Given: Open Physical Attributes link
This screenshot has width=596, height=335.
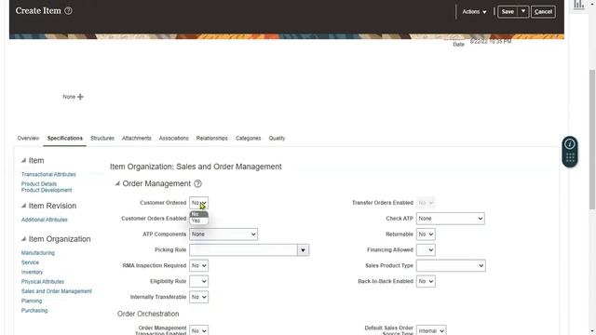Looking at the screenshot, I should pos(43,282).
